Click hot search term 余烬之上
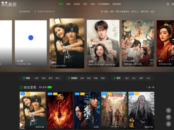Viewport: 174px width, 130px height. point(135,12)
